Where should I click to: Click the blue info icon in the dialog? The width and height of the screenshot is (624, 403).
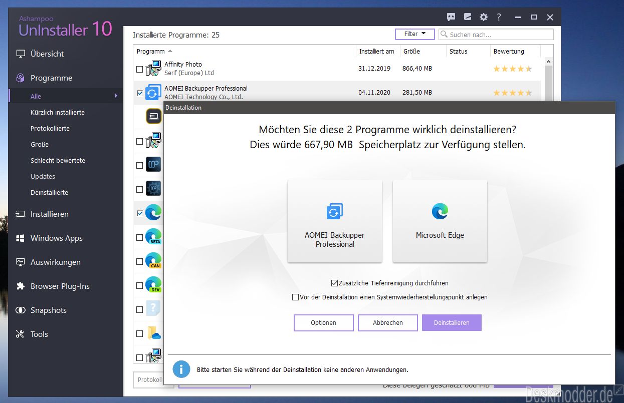[181, 369]
